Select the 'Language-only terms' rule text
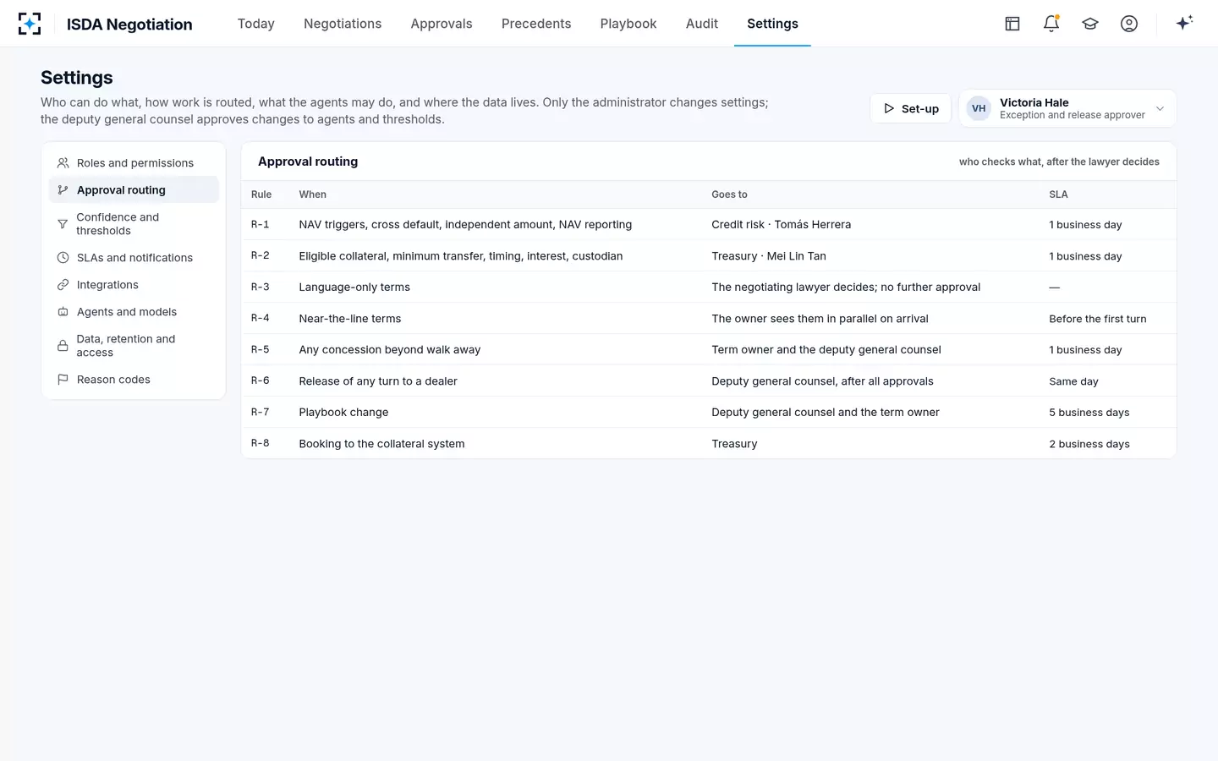1218x761 pixels. (354, 287)
